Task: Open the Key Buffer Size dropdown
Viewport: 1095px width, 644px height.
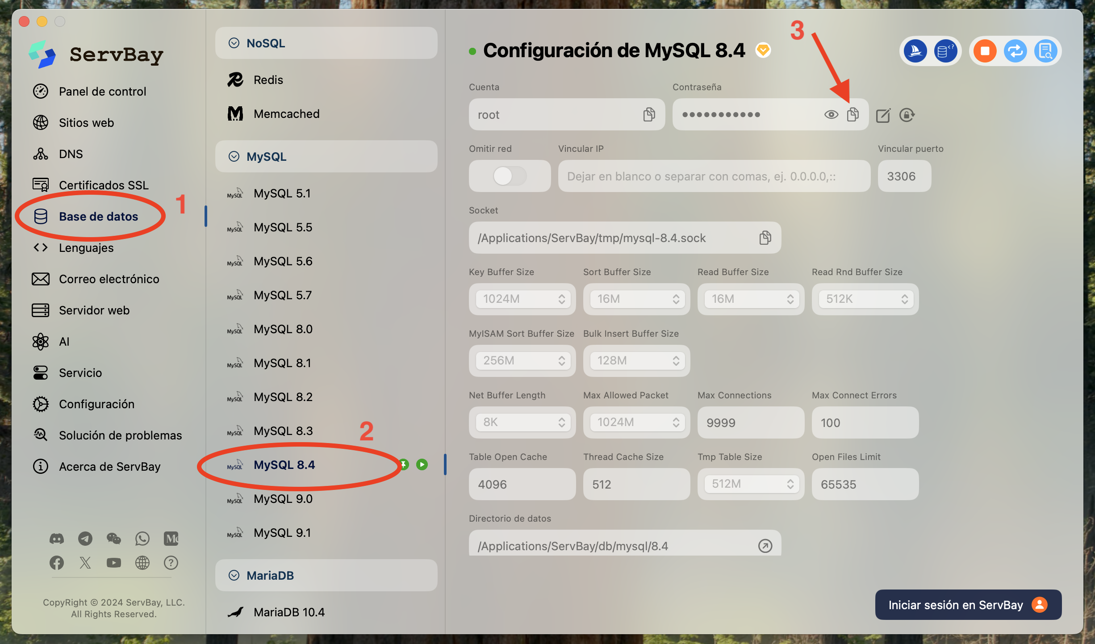Action: [x=522, y=299]
